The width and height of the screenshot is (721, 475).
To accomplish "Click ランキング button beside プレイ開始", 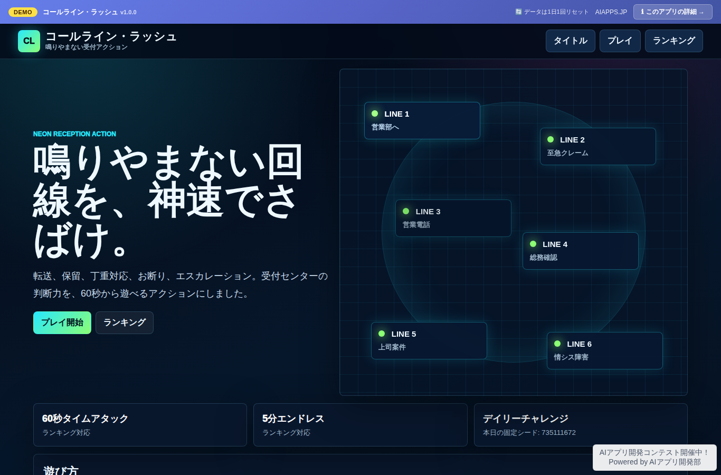I will pyautogui.click(x=125, y=322).
